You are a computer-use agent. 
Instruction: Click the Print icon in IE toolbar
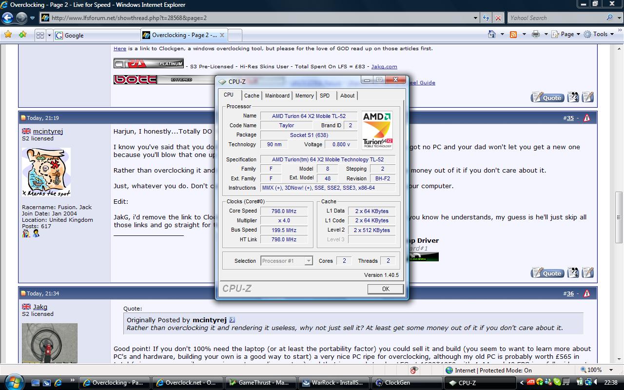click(536, 34)
